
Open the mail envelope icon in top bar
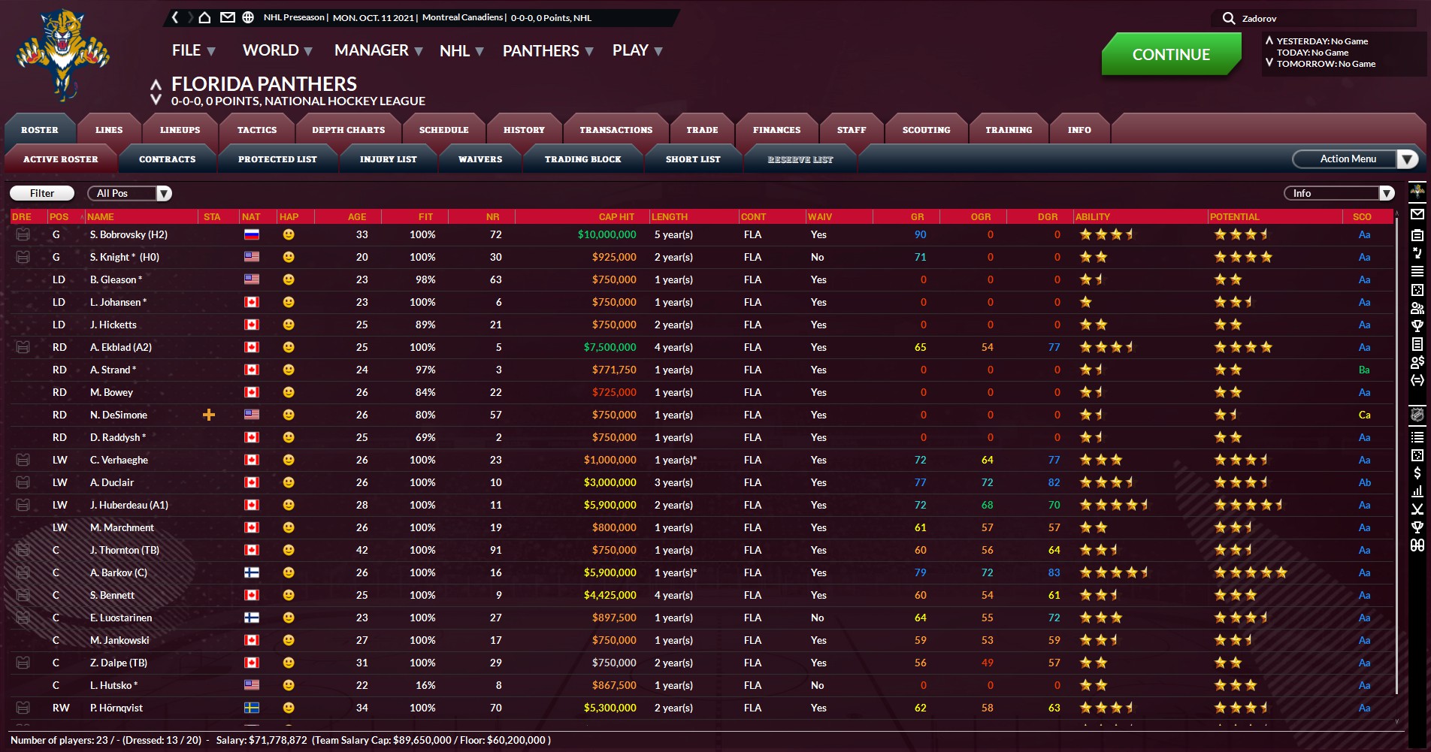pos(227,17)
